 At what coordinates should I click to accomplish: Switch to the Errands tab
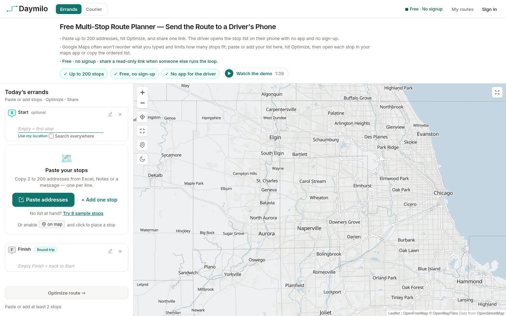(69, 9)
